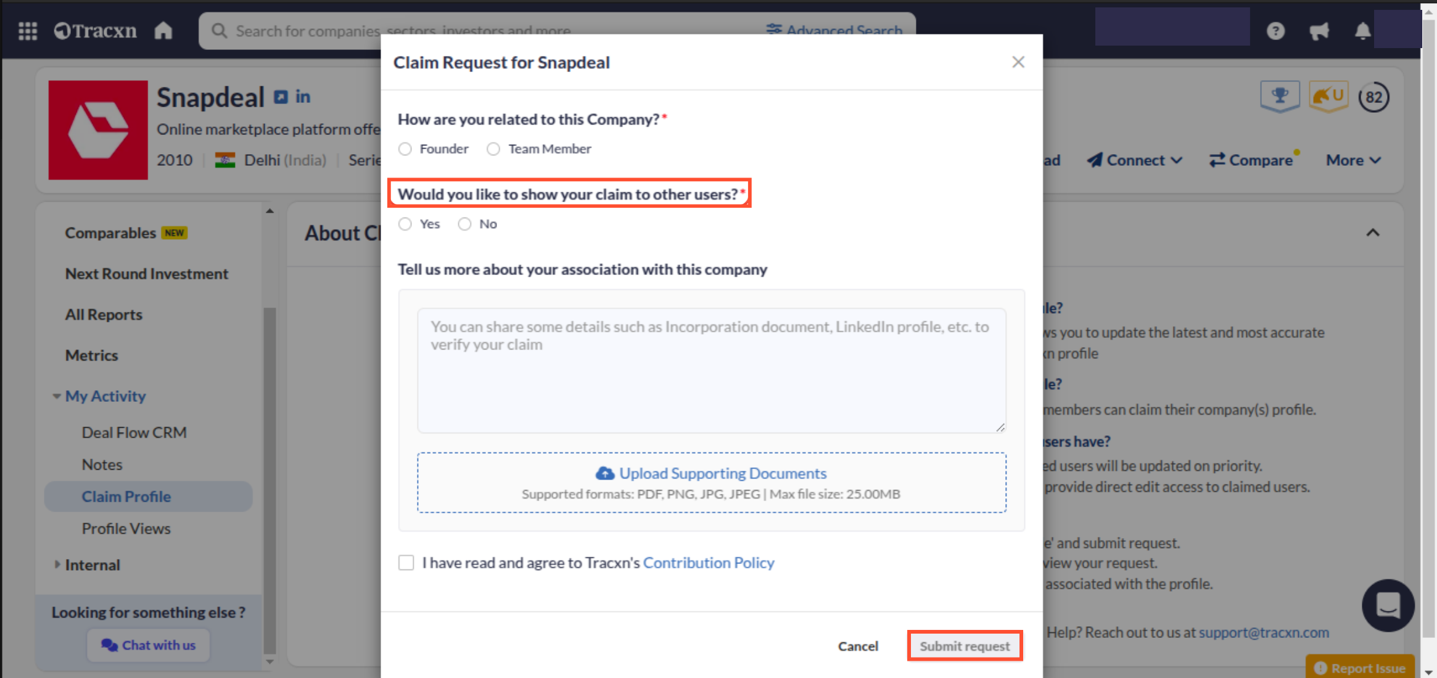Open the help question mark icon
1437x678 pixels.
(1275, 31)
